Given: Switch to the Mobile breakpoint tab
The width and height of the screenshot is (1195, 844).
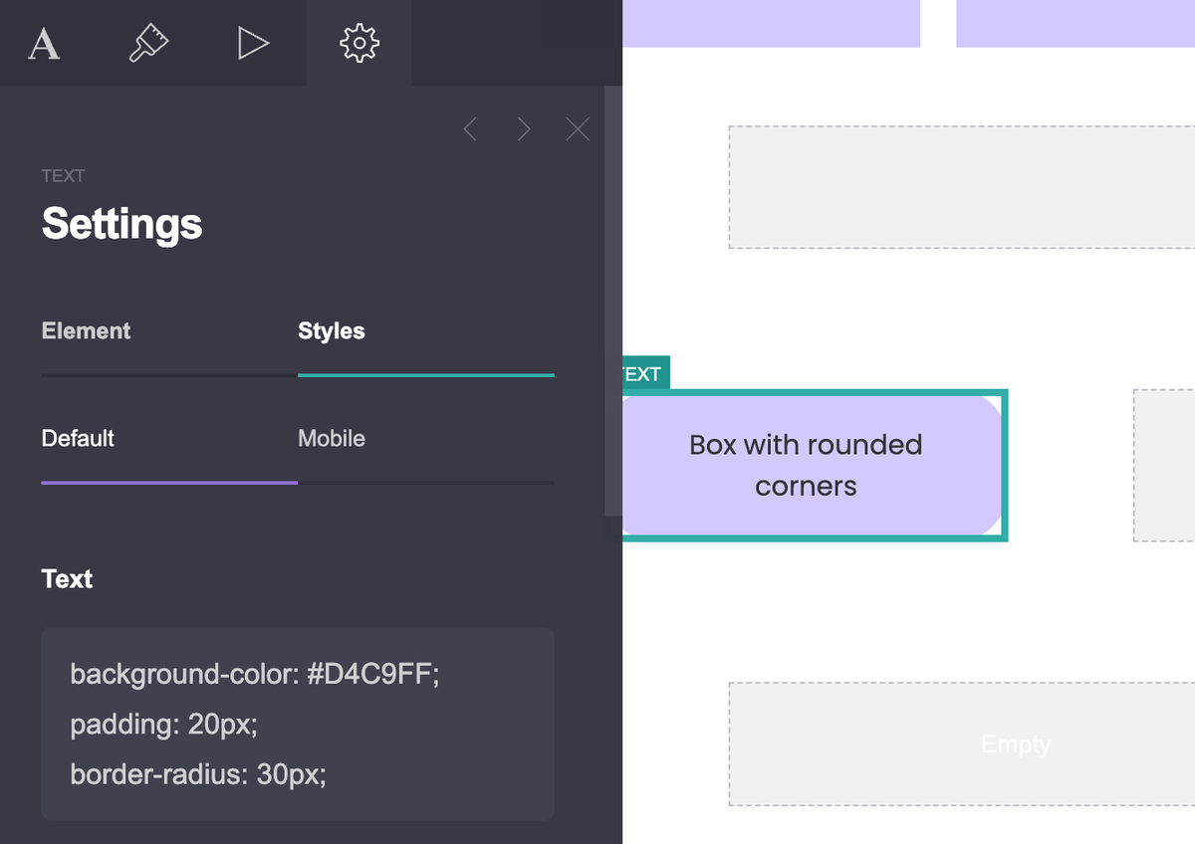Looking at the screenshot, I should pos(332,438).
